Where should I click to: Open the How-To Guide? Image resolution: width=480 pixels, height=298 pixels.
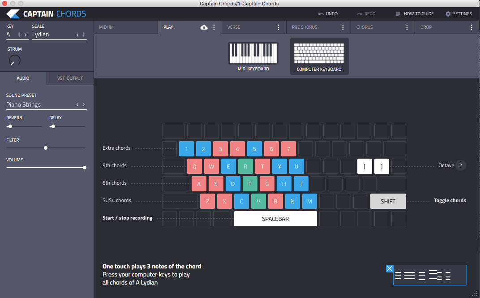click(415, 14)
